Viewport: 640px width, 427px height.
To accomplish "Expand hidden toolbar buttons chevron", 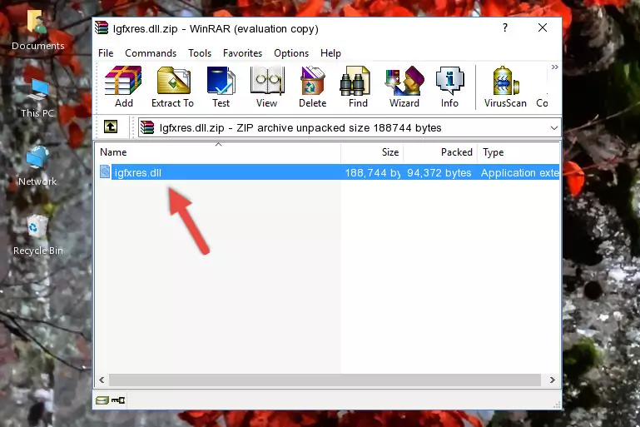I will click(x=554, y=67).
